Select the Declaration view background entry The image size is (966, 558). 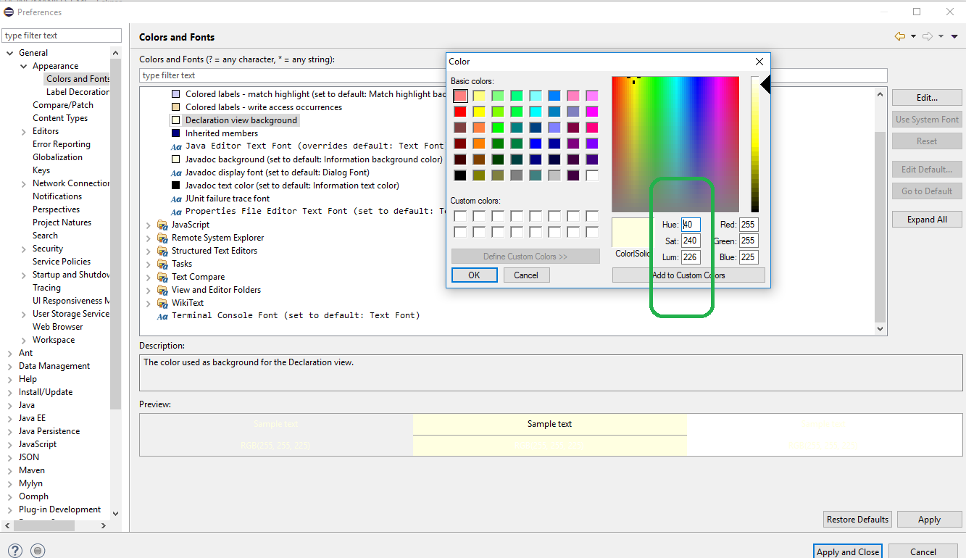(x=234, y=120)
